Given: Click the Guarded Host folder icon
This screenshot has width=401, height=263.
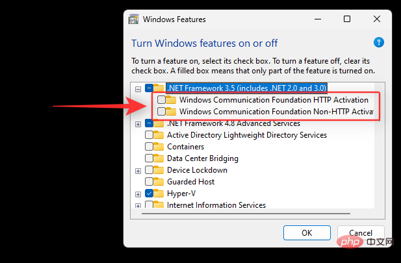Looking at the screenshot, I should pyautogui.click(x=159, y=182).
